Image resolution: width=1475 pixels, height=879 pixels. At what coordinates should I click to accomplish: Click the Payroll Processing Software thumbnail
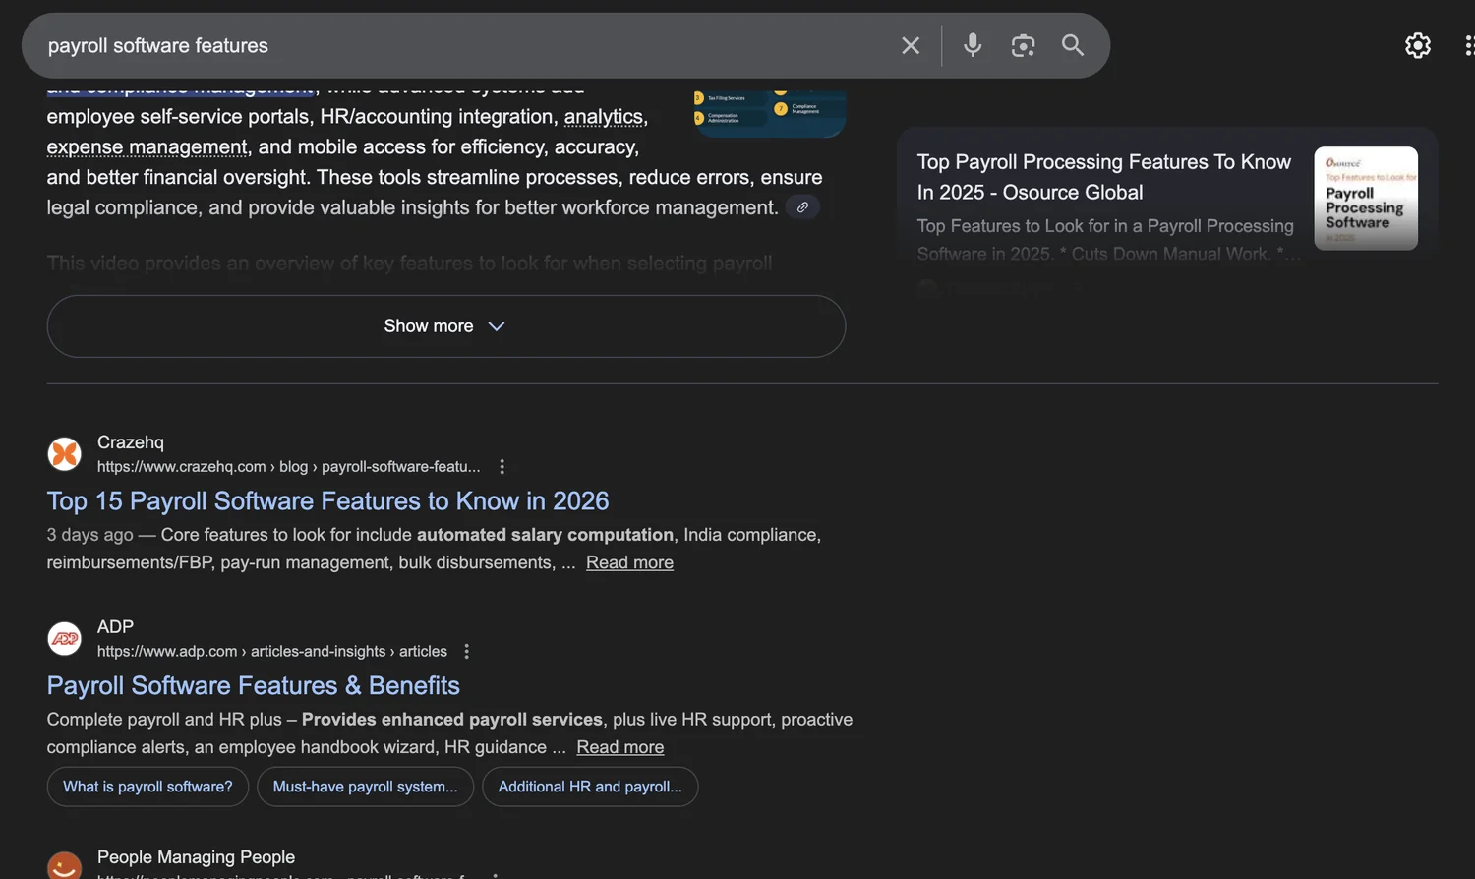tap(1366, 199)
